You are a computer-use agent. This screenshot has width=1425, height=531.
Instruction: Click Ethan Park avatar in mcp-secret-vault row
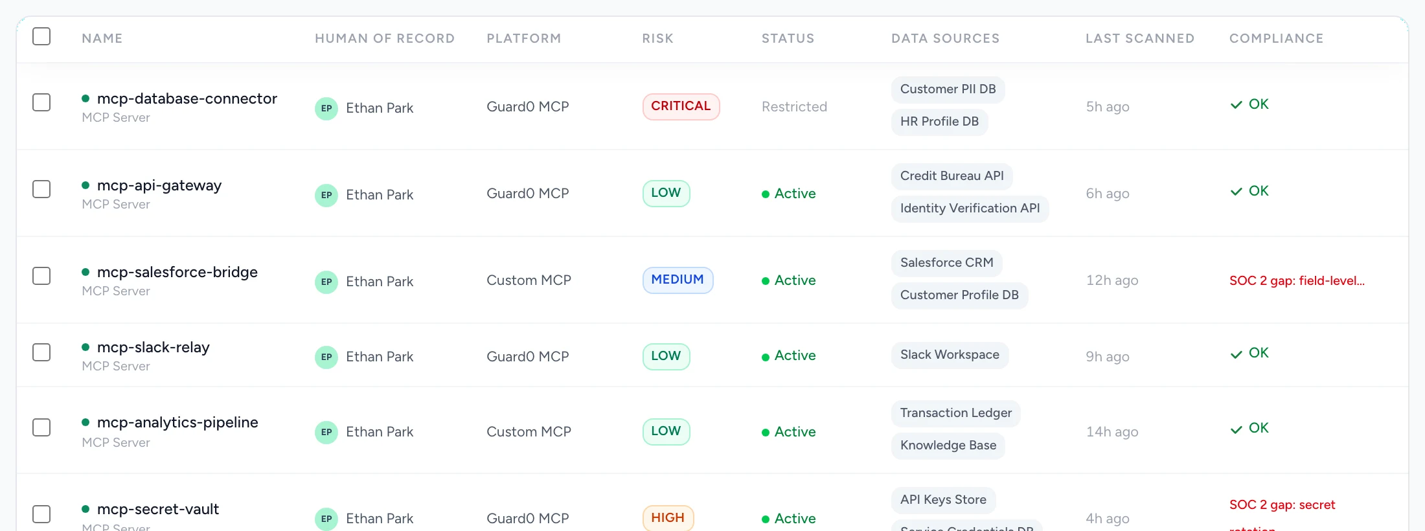[326, 519]
